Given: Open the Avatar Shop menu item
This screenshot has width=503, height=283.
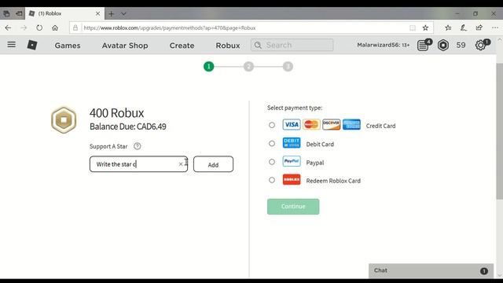Looking at the screenshot, I should click(125, 46).
